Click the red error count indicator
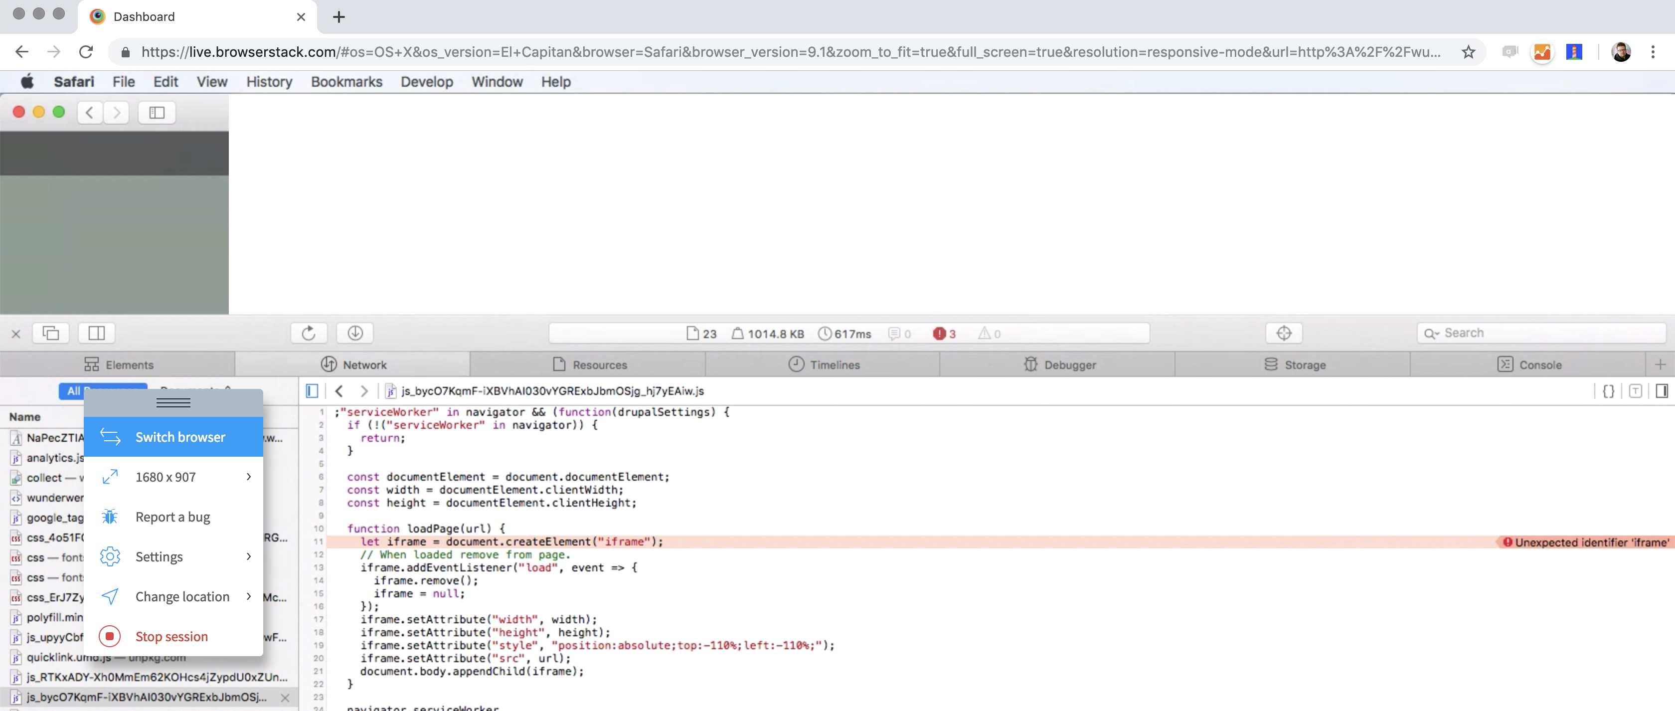1675x711 pixels. [x=944, y=334]
